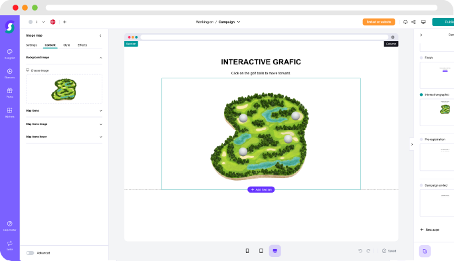Select the Campaign ended page radio dot

pyautogui.click(x=421, y=185)
